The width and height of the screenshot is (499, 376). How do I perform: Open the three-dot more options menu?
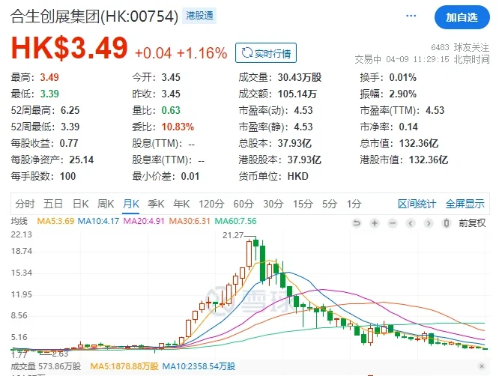(411, 16)
